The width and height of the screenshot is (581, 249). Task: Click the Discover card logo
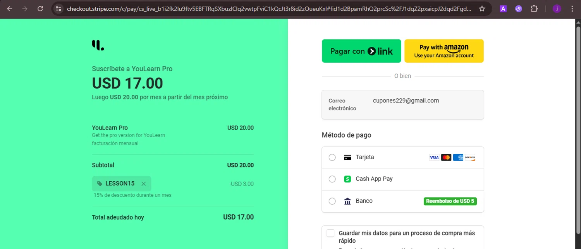(470, 157)
